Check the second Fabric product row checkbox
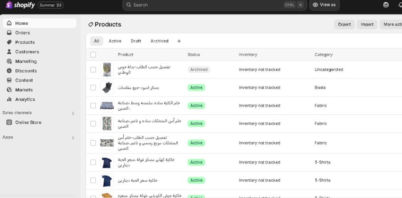The height and width of the screenshot is (198, 402). tap(93, 124)
